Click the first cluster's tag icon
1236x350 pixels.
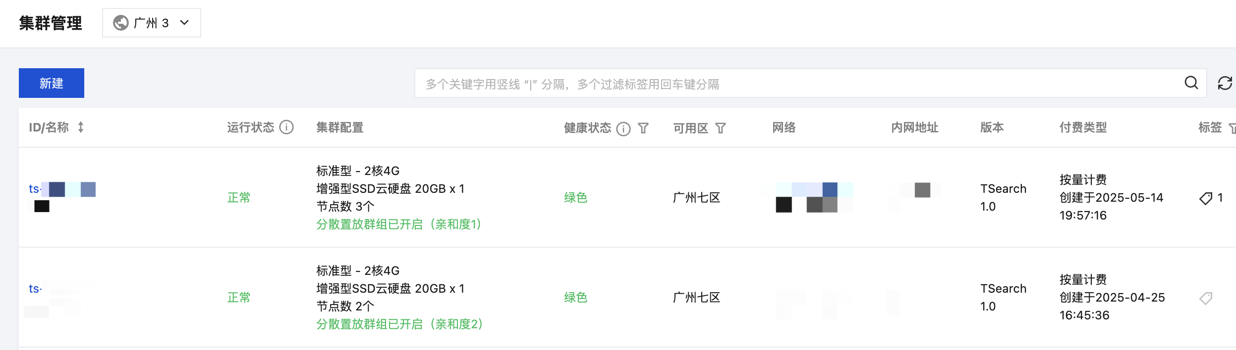(1206, 198)
